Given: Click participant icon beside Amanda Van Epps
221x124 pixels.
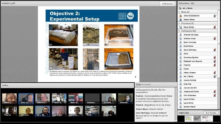Looking at the screenshot, I should coord(181,34).
